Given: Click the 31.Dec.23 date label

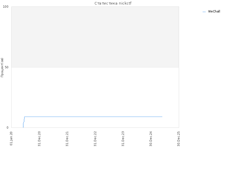Looking at the screenshot, I should 123,139.
